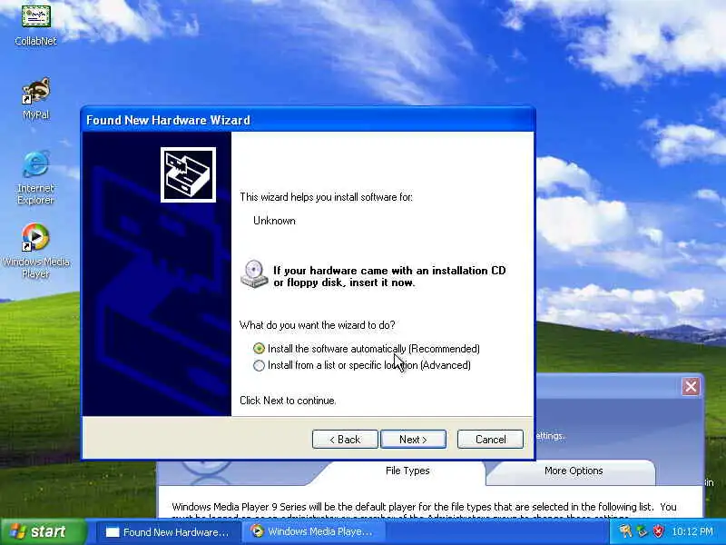726x545 pixels.
Task: Open the Windows start menu
Action: (x=43, y=531)
